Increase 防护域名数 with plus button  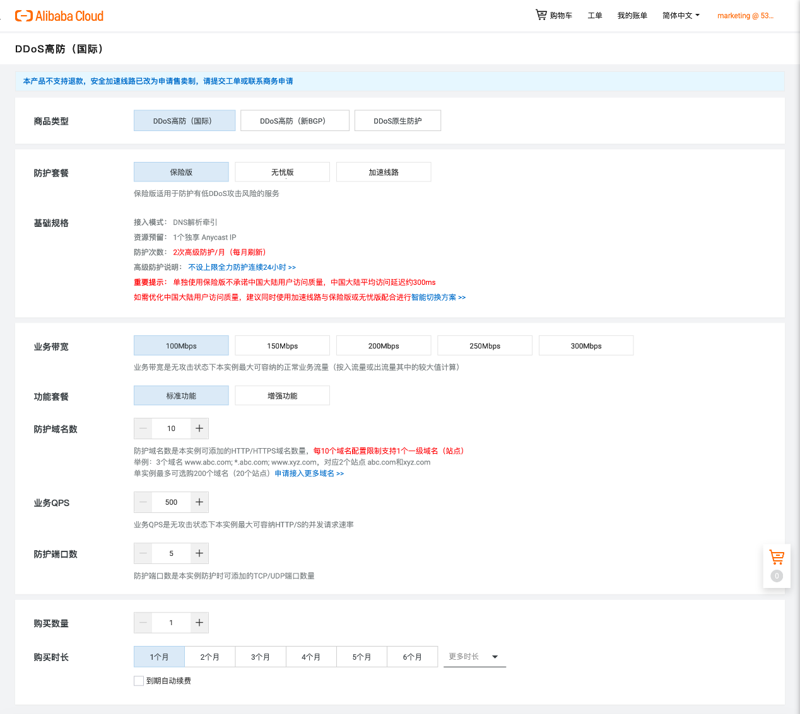point(199,429)
